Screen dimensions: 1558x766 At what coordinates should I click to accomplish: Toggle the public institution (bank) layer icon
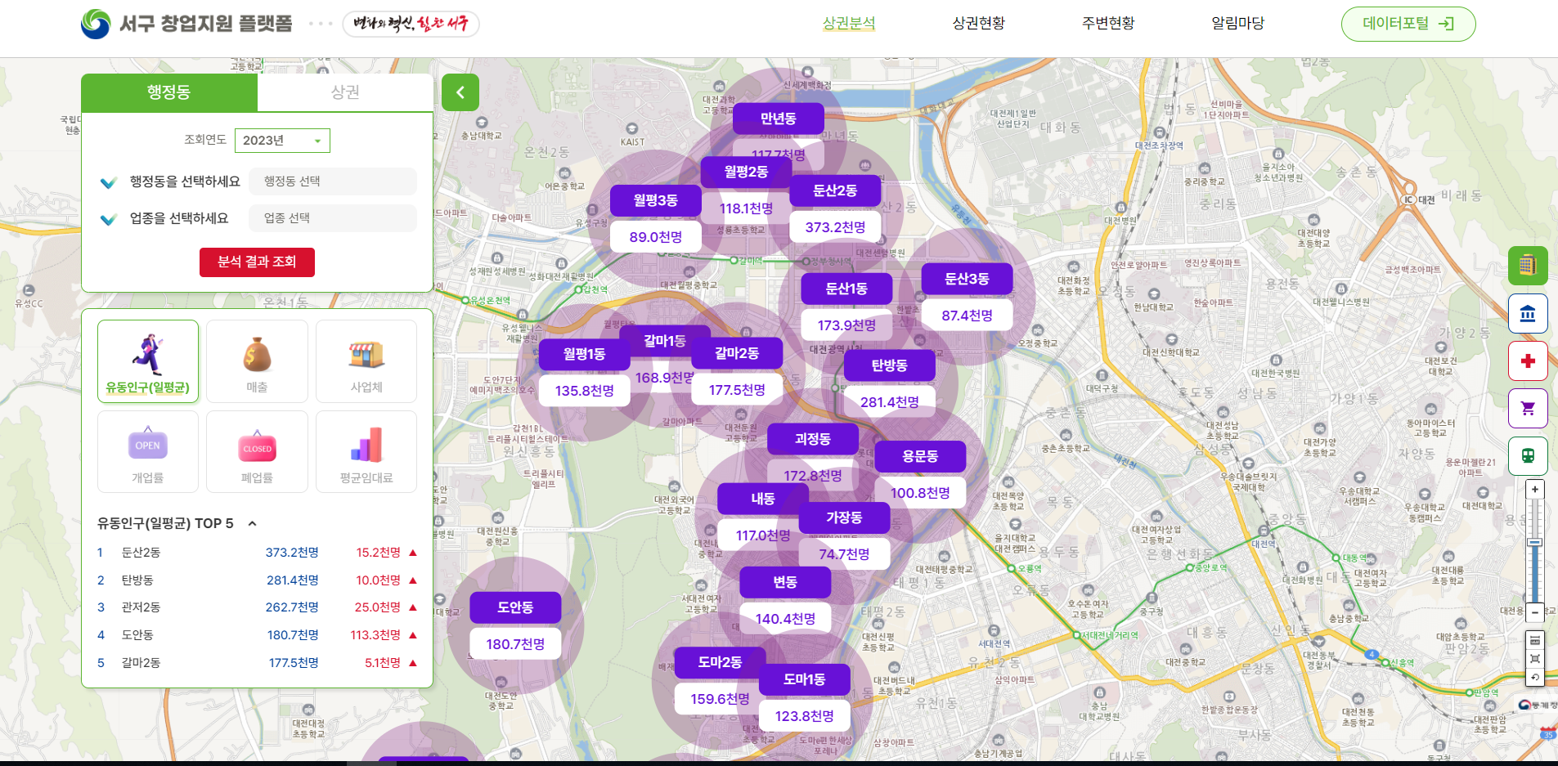tap(1528, 313)
